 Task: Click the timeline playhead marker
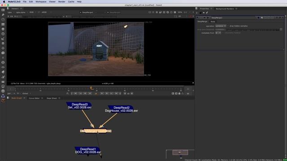91,89
